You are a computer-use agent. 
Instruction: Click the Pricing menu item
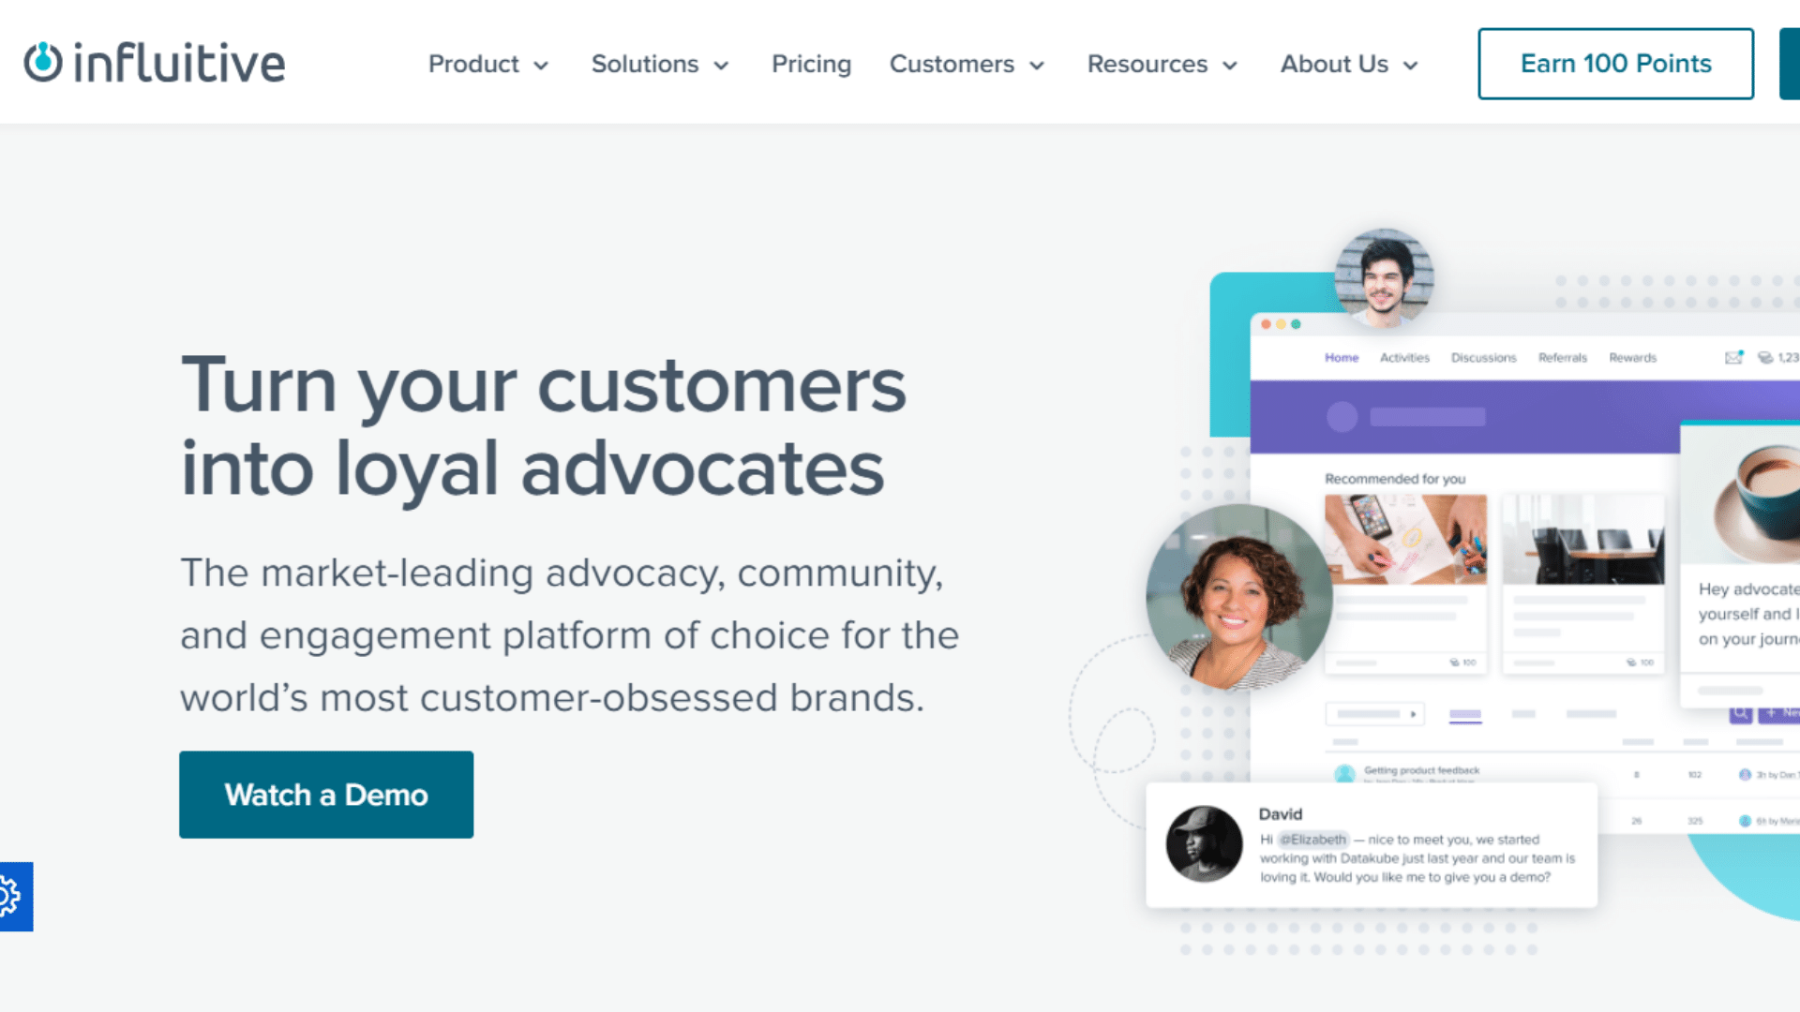(811, 65)
